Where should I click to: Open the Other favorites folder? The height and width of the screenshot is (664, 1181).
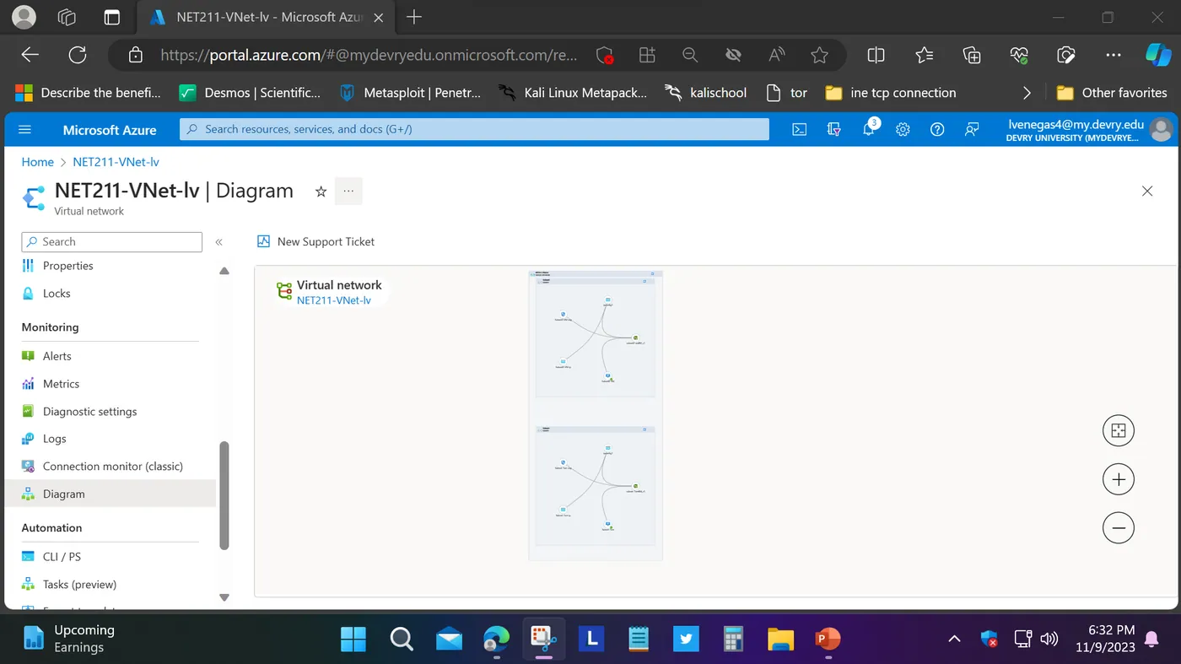tap(1112, 93)
